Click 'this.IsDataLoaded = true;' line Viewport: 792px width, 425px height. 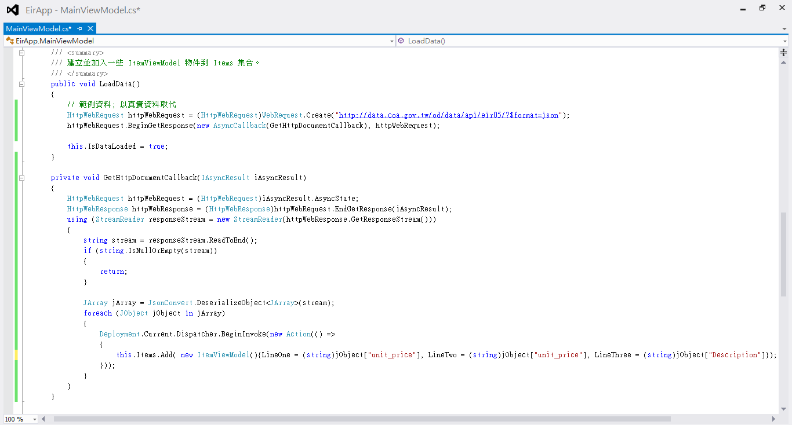tap(118, 146)
